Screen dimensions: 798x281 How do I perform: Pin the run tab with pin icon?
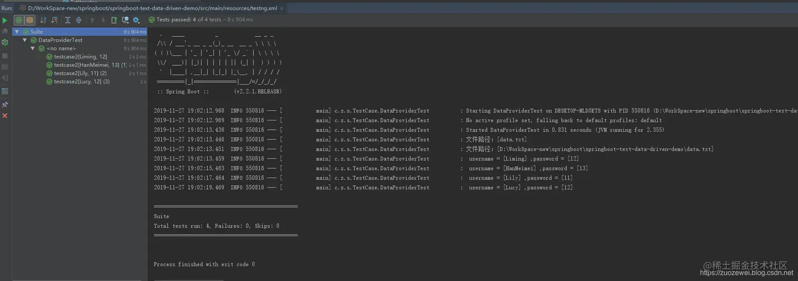click(x=5, y=105)
